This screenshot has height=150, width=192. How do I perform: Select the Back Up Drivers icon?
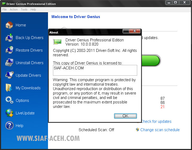(9, 37)
